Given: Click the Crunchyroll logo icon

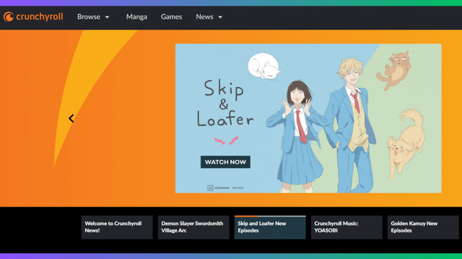Looking at the screenshot, I should pos(9,17).
